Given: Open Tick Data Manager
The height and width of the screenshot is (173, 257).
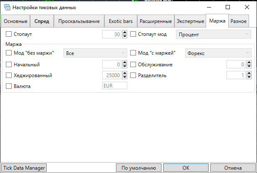Looking at the screenshot, I should click(x=24, y=168).
